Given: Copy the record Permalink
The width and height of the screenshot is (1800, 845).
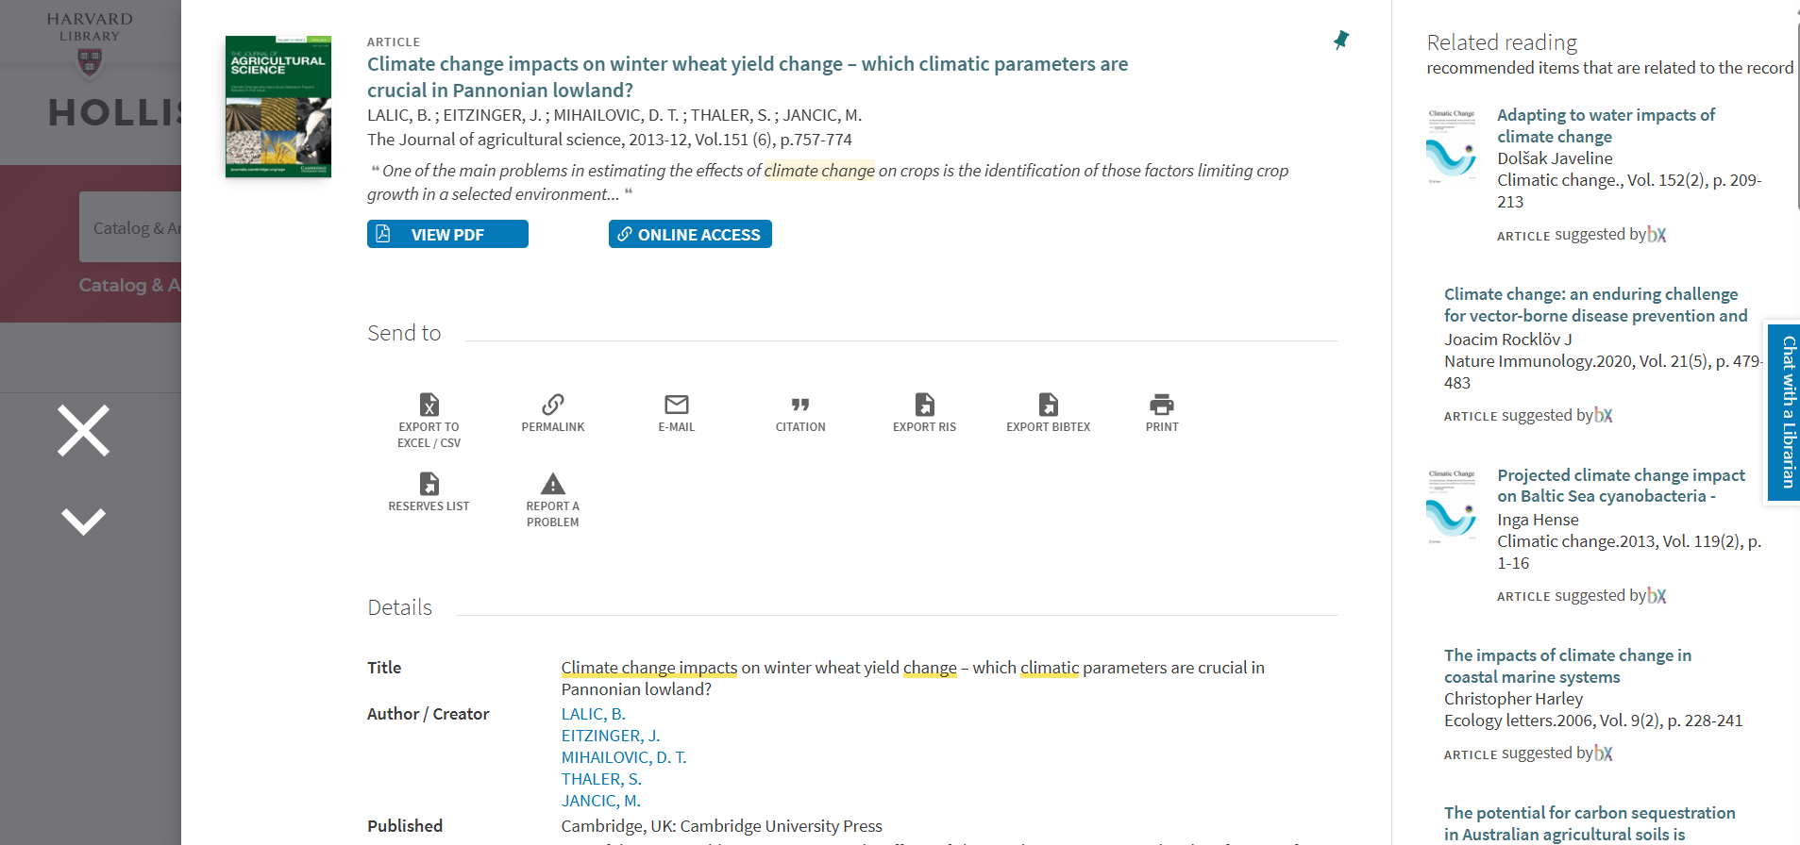Looking at the screenshot, I should [x=552, y=405].
